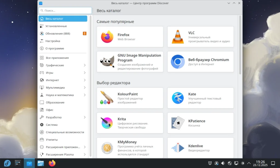Image resolution: width=280 pixels, height=168 pixels.
Task: Browse the Образование category
Action: click(x=63, y=103)
